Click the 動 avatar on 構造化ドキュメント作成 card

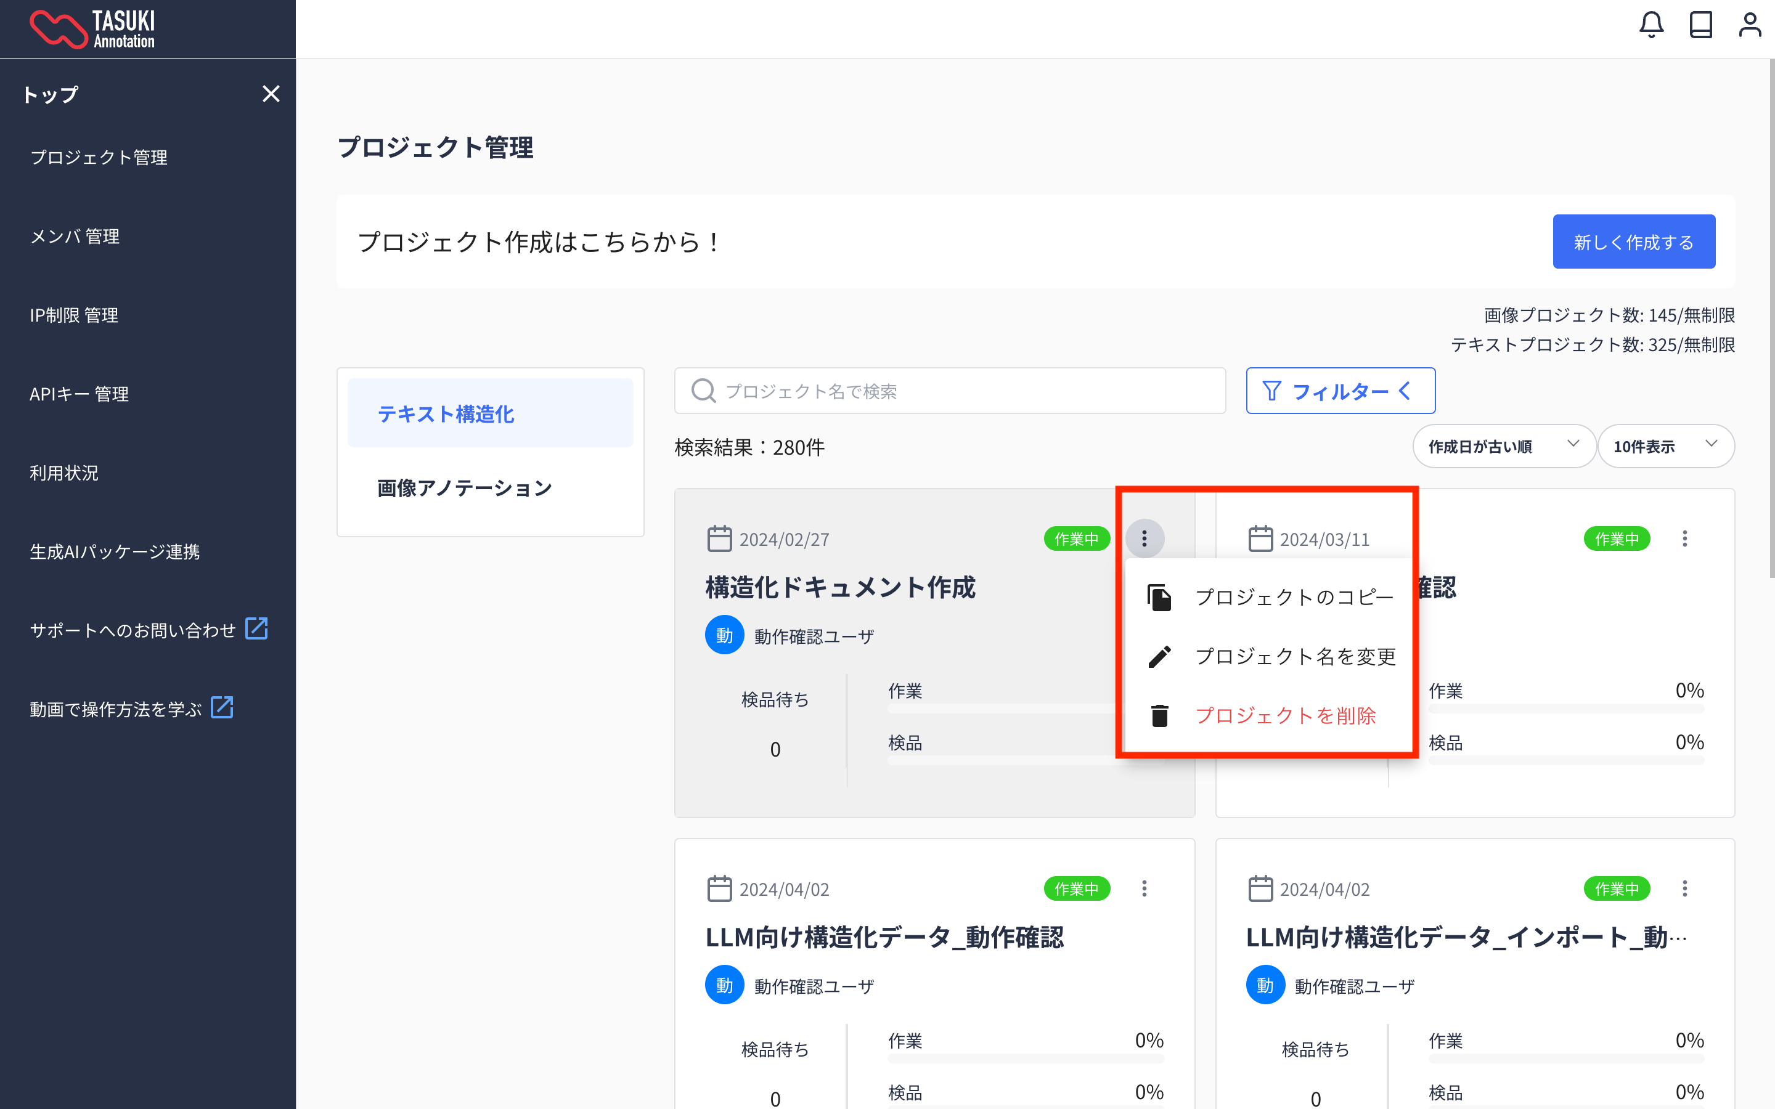724,635
